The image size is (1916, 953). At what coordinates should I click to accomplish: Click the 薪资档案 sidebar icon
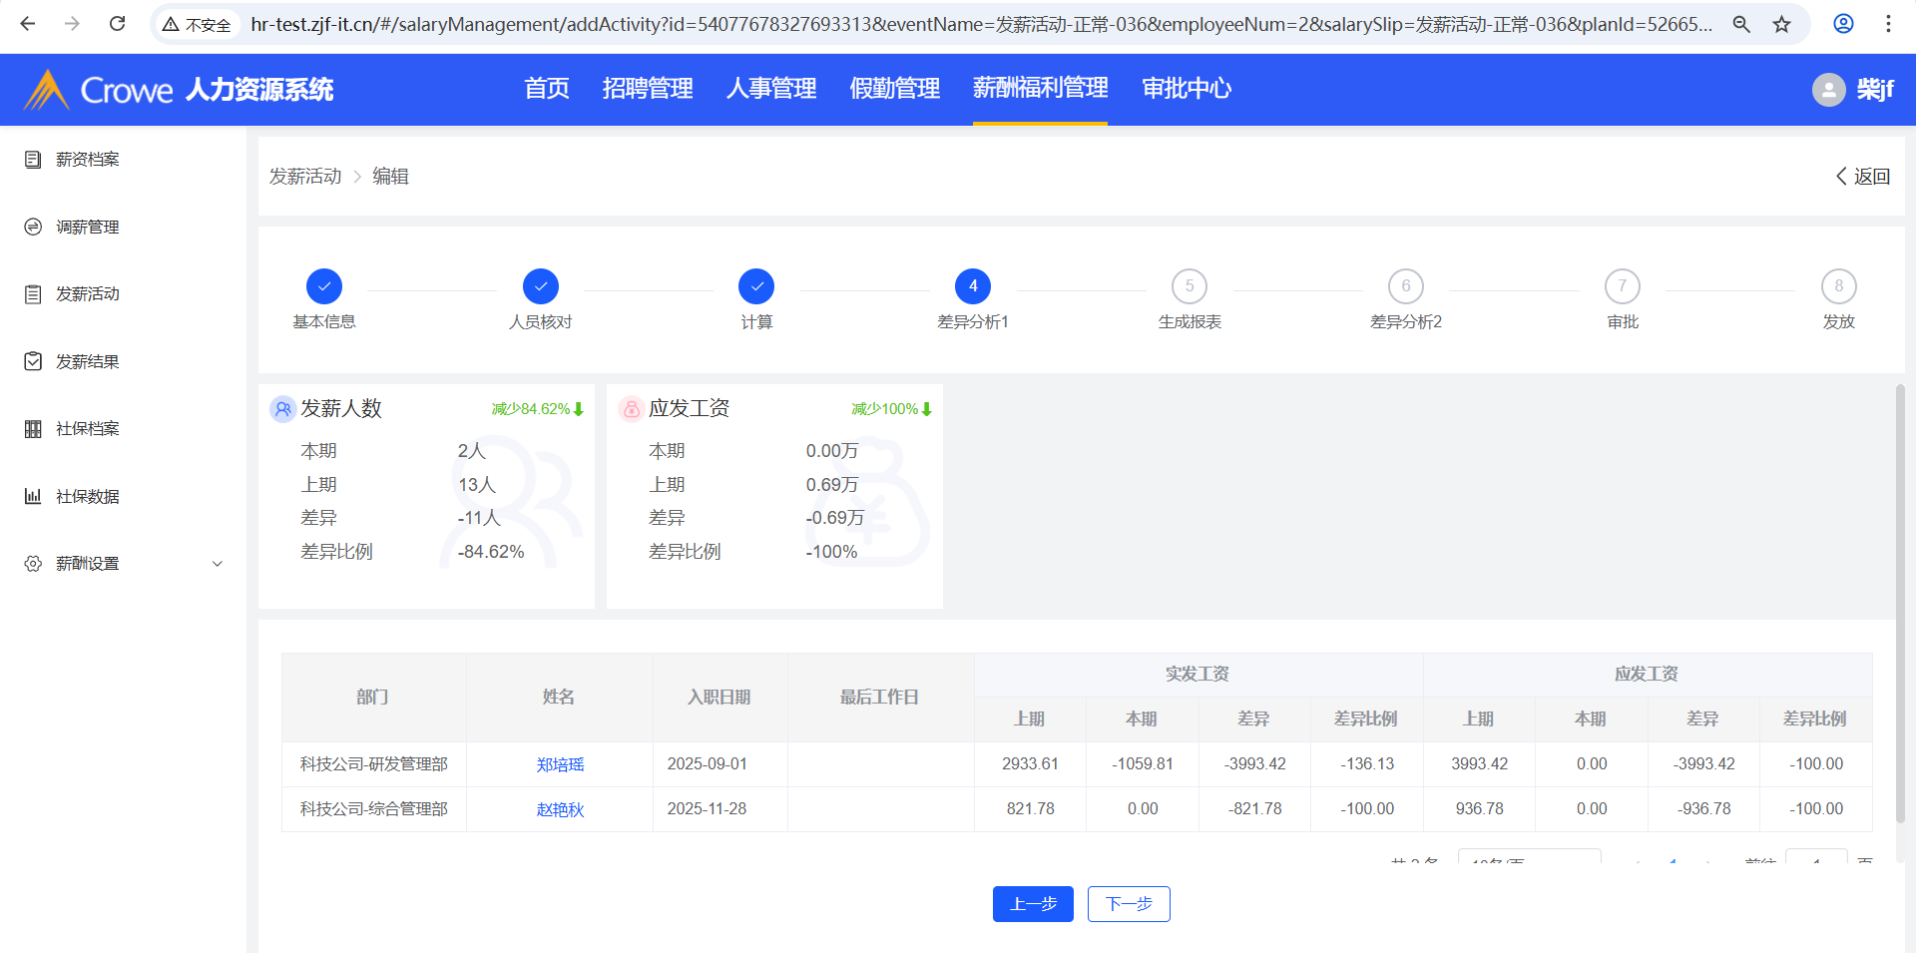(33, 160)
